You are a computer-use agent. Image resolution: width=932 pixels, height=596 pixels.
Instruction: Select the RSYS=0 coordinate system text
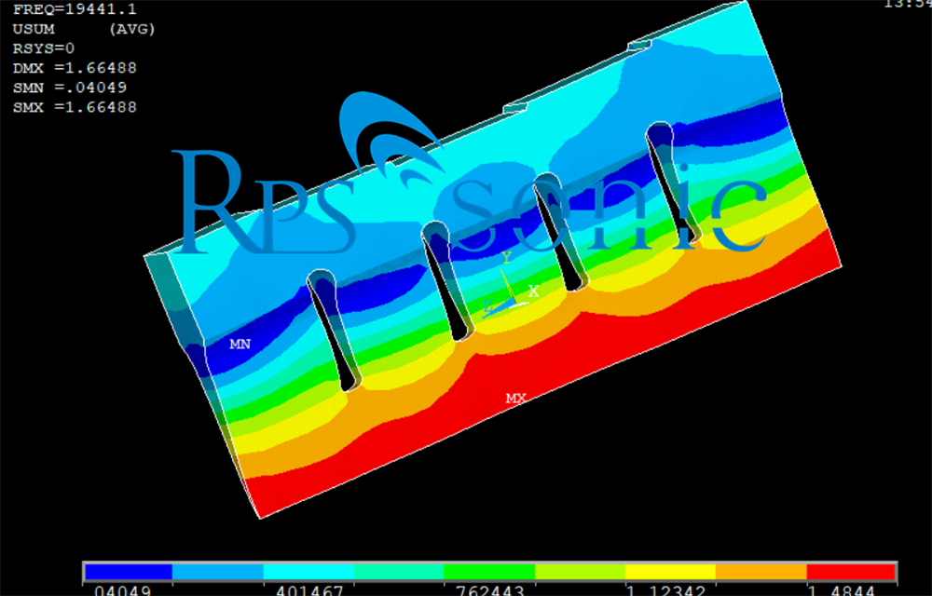coord(44,48)
